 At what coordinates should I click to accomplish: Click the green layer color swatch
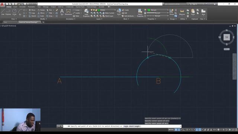99,10
